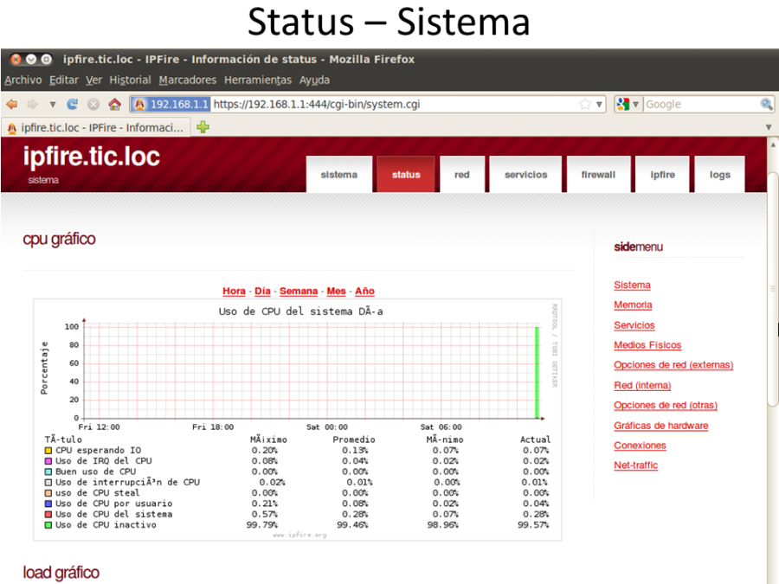Click the search magnifier icon
The image size is (779, 584).
pyautogui.click(x=766, y=104)
